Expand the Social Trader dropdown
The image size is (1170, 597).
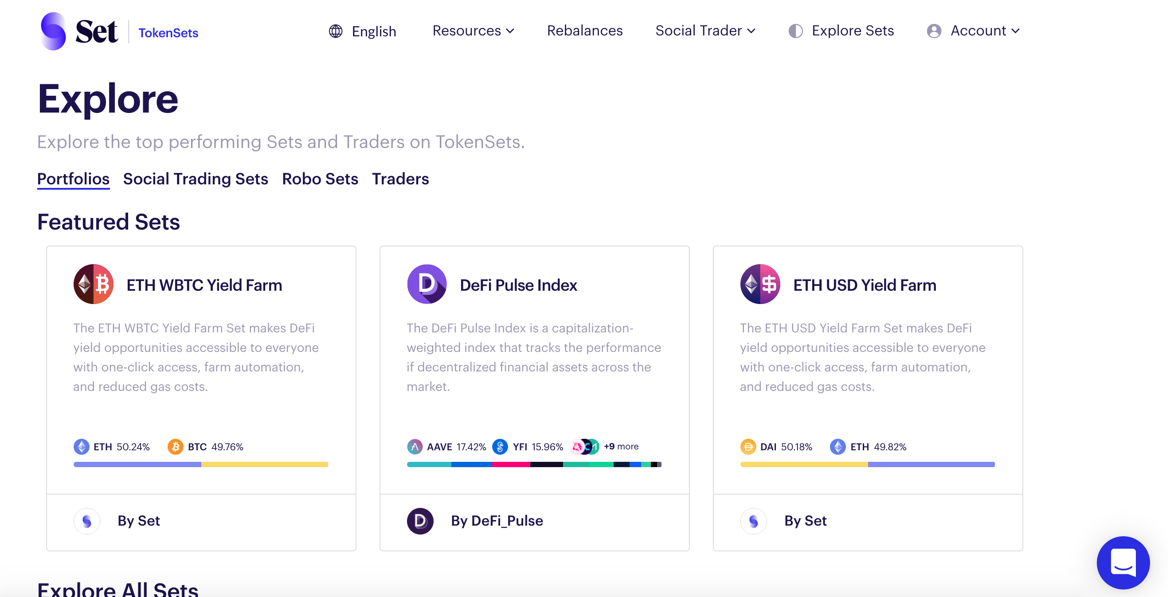[x=705, y=31]
